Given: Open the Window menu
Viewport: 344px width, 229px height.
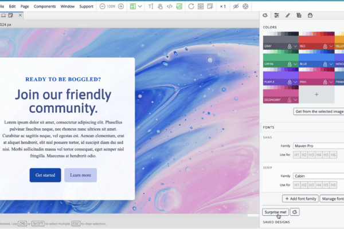Looking at the screenshot, I should (68, 6).
